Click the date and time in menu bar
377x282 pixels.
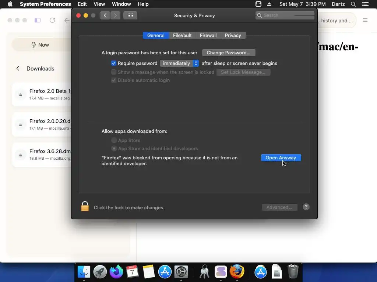click(303, 4)
